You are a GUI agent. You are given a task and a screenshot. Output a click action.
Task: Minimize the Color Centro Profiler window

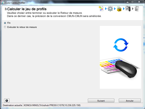[x=128, y=2]
